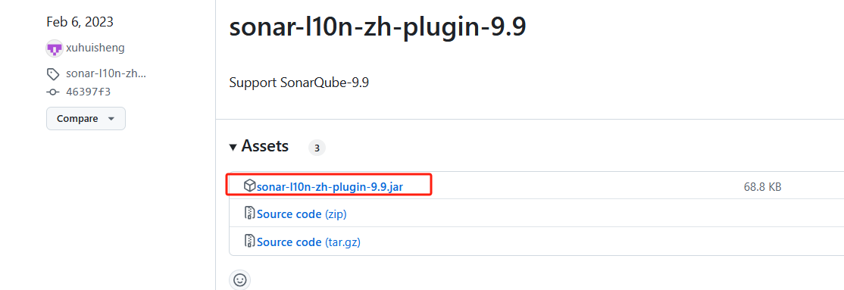844x290 pixels.
Task: Download sonar-l10n-zh-plugin-9.9.jar
Action: [x=330, y=187]
